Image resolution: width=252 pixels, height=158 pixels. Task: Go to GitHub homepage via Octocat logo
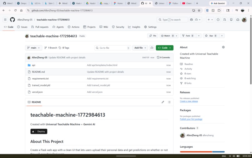point(13,20)
